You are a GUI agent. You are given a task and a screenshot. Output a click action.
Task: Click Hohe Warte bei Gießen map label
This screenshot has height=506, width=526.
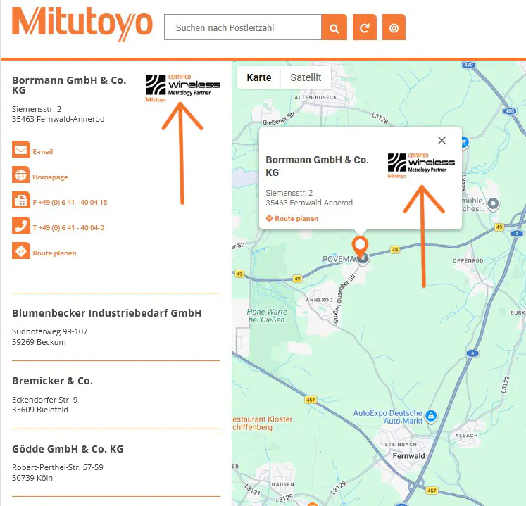pos(267,315)
